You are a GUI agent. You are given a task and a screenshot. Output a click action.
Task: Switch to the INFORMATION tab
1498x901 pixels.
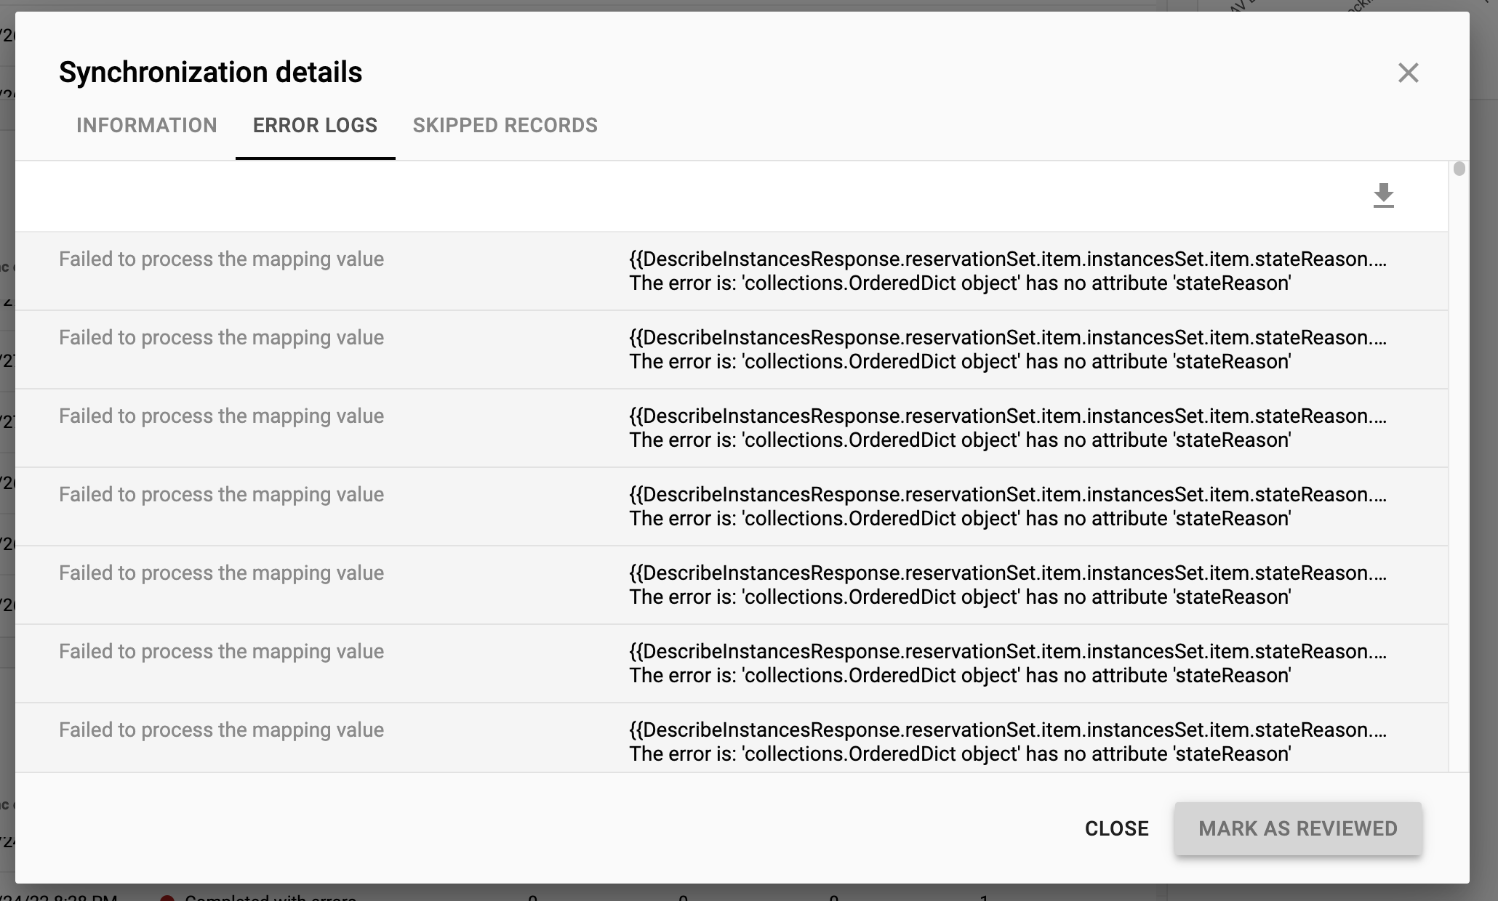coord(146,125)
